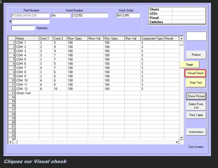Click Res- Spec 100 in COM 9 row
The image size is (218, 168).
click(x=114, y=76)
